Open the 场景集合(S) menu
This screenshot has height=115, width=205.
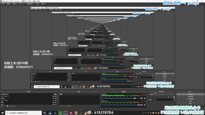[30, 4]
